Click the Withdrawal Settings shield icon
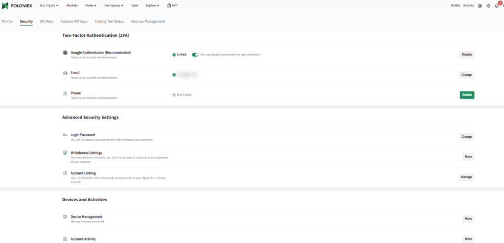Screen dimensions: 504x243 (65, 153)
